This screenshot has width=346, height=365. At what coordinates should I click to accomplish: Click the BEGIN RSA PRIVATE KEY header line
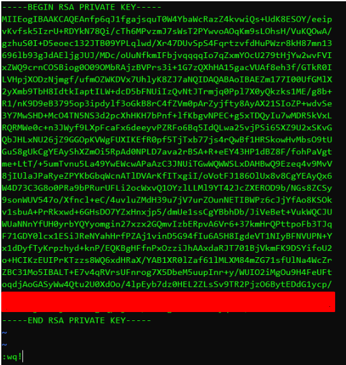pyautogui.click(x=82, y=7)
